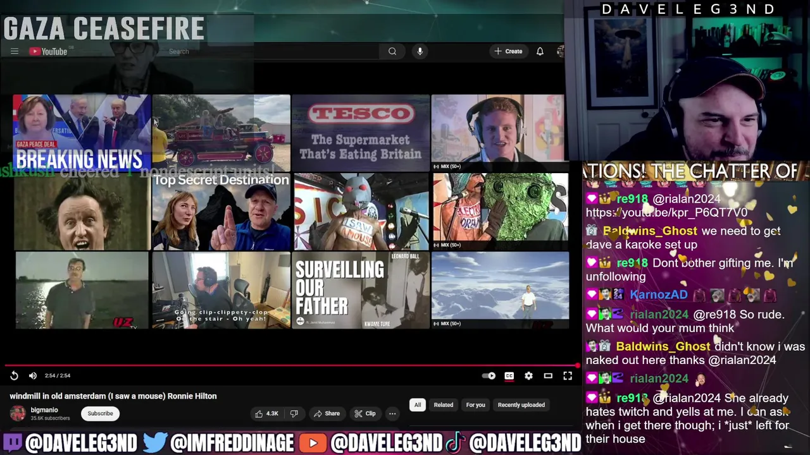
Task: Create a Clip of the video
Action: click(365, 413)
